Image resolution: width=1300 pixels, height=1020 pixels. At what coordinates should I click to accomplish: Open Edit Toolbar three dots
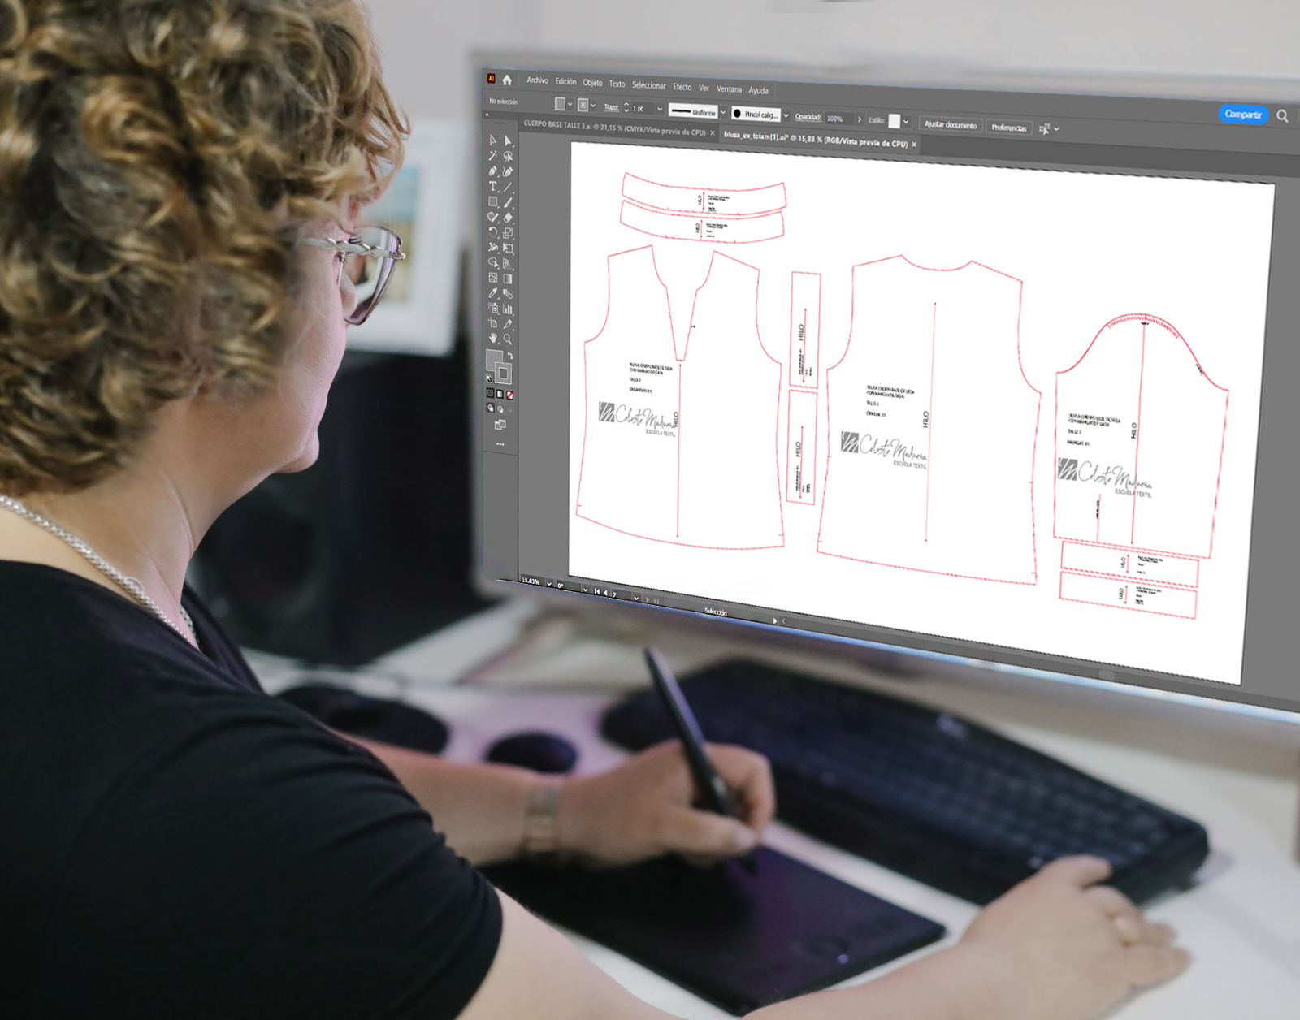point(500,443)
